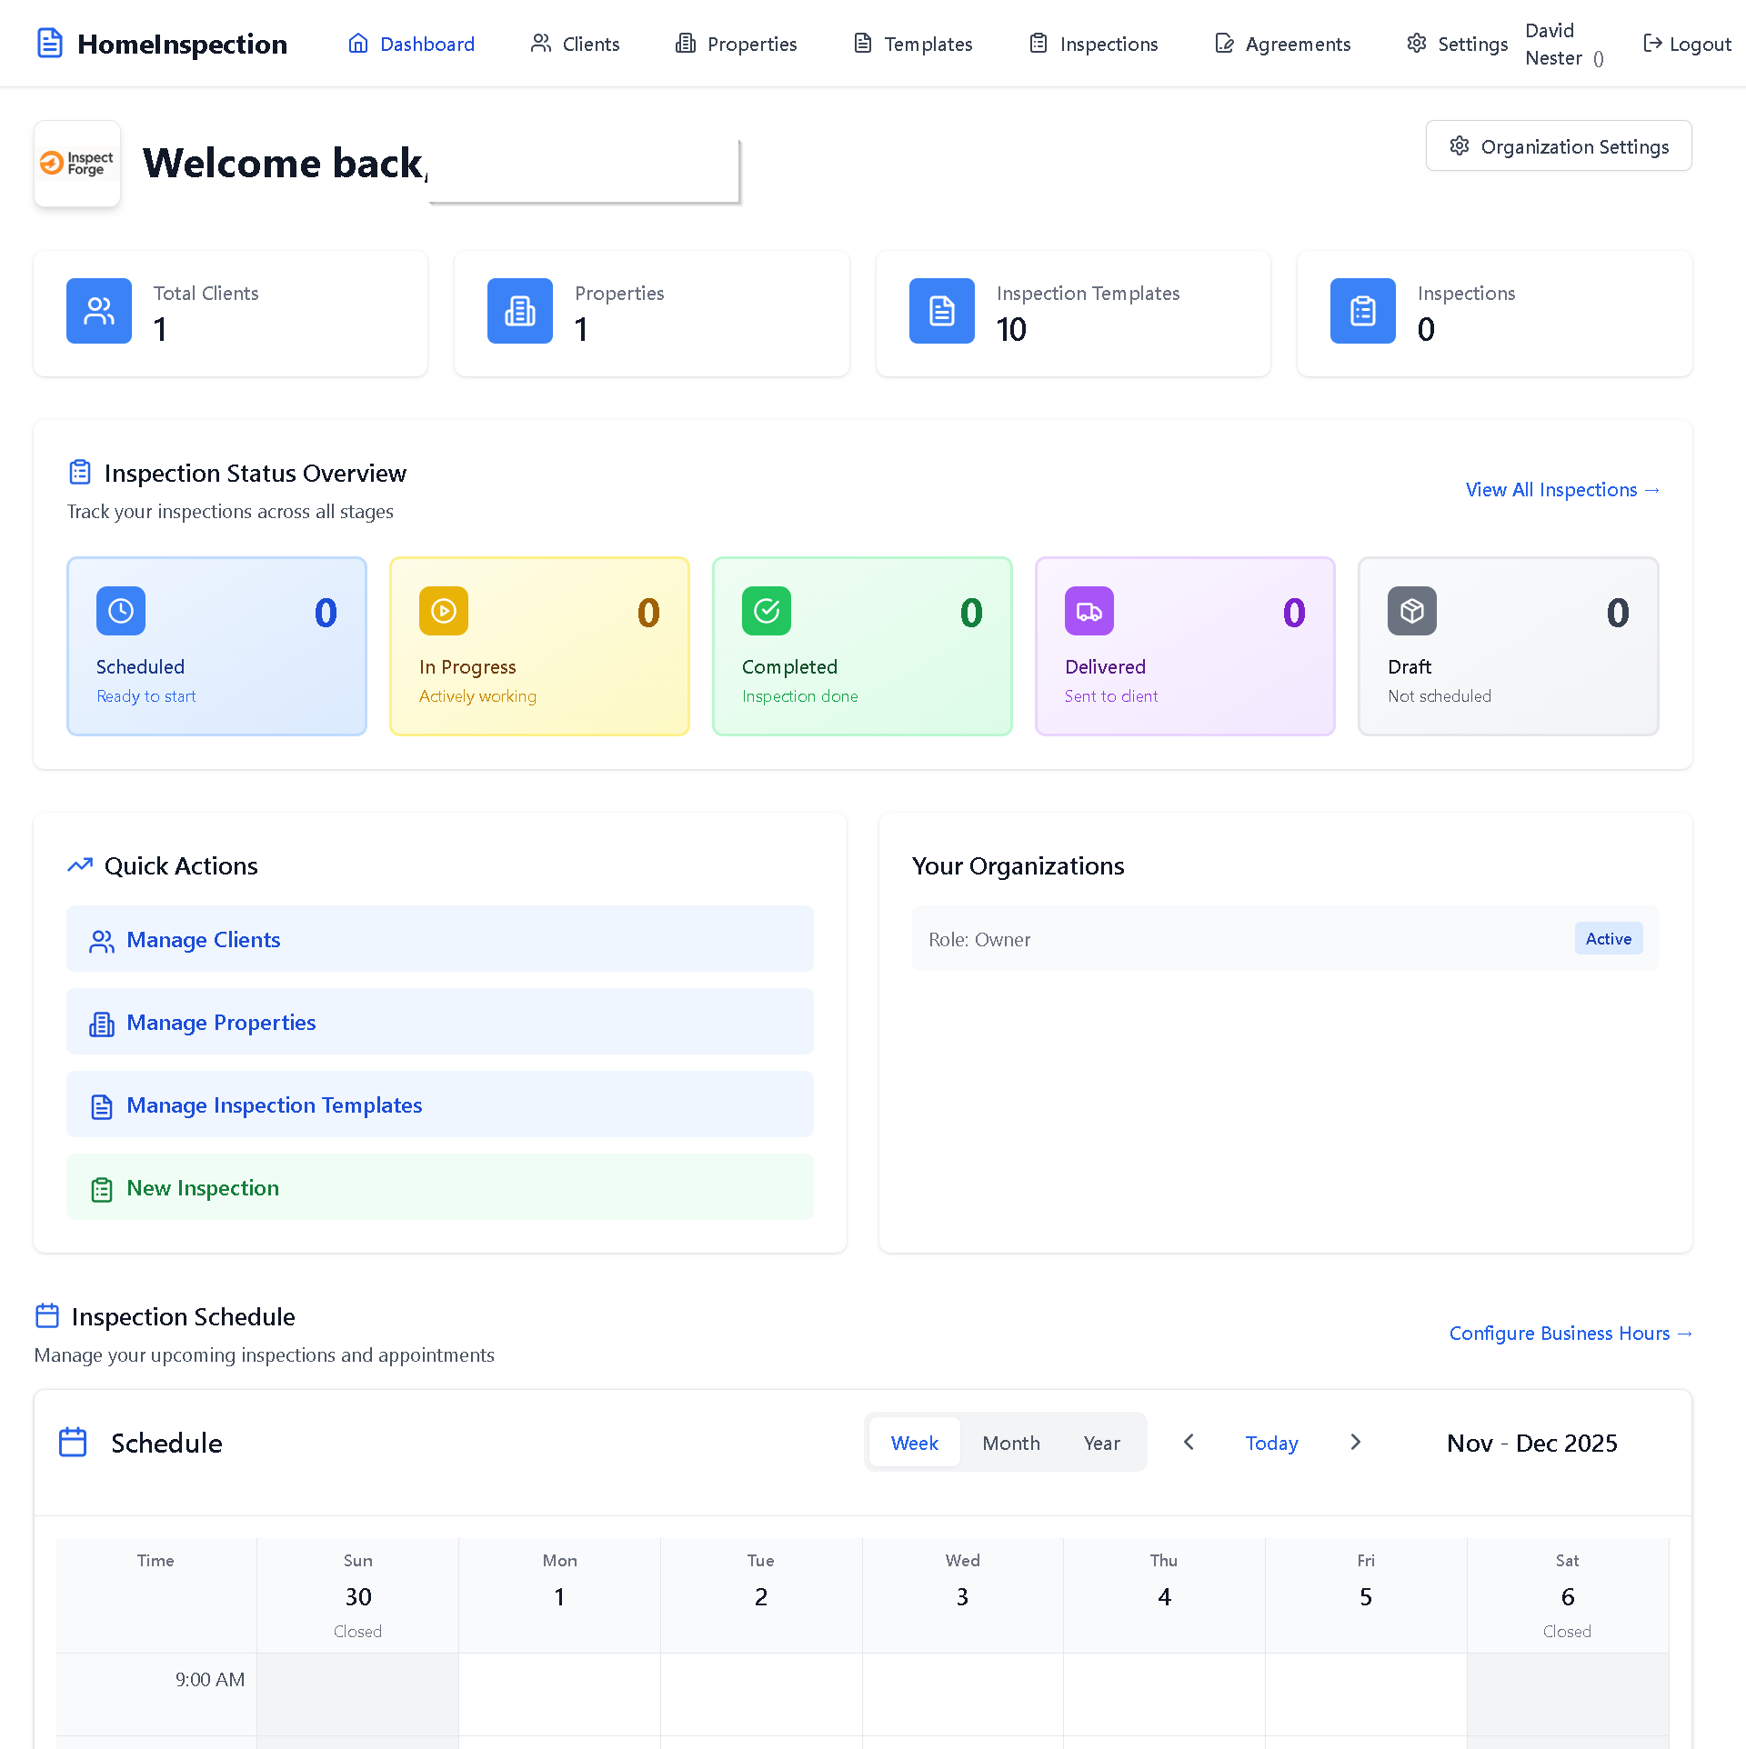Click the InspectForge organization avatar
The image size is (1746, 1749).
76,164
